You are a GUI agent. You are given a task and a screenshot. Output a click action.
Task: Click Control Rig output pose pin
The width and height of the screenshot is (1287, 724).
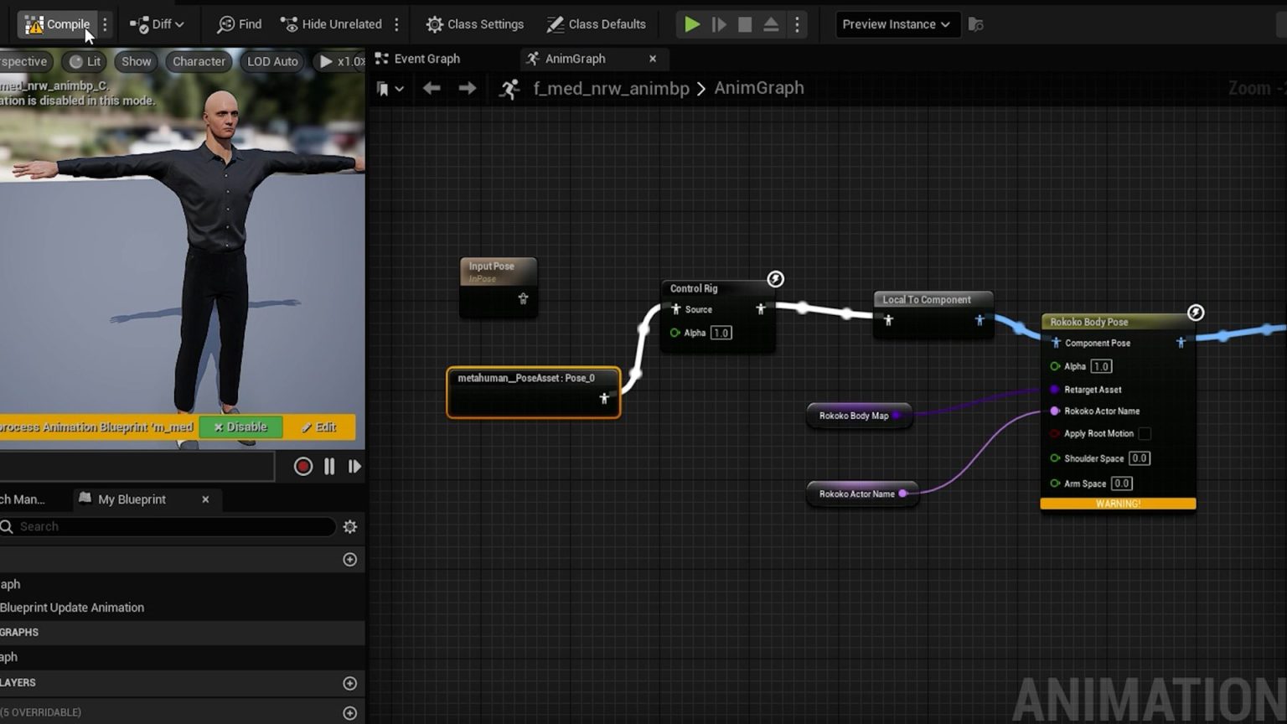coord(761,309)
